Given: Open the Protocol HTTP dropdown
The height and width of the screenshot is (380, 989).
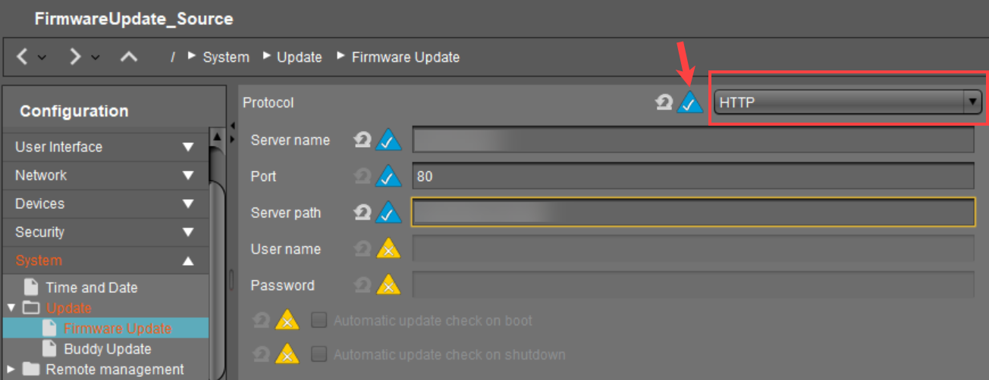Looking at the screenshot, I should pyautogui.click(x=848, y=102).
